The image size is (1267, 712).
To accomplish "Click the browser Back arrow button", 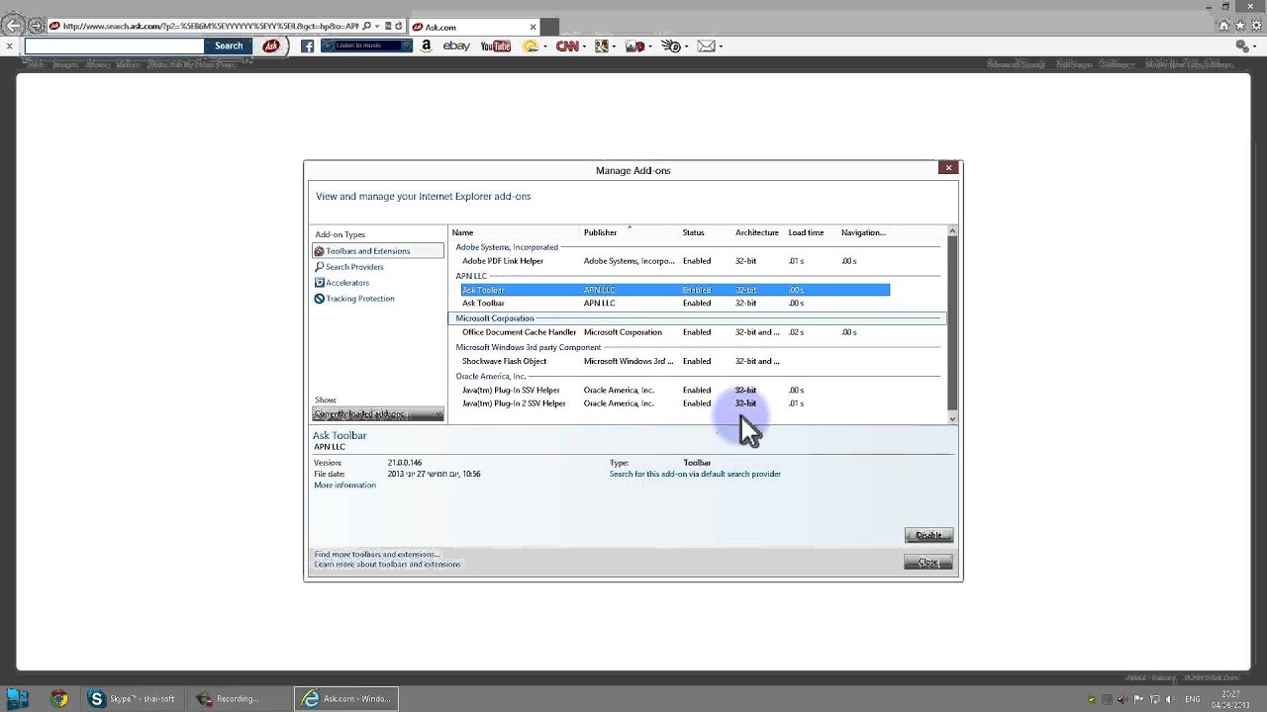I will tap(14, 26).
